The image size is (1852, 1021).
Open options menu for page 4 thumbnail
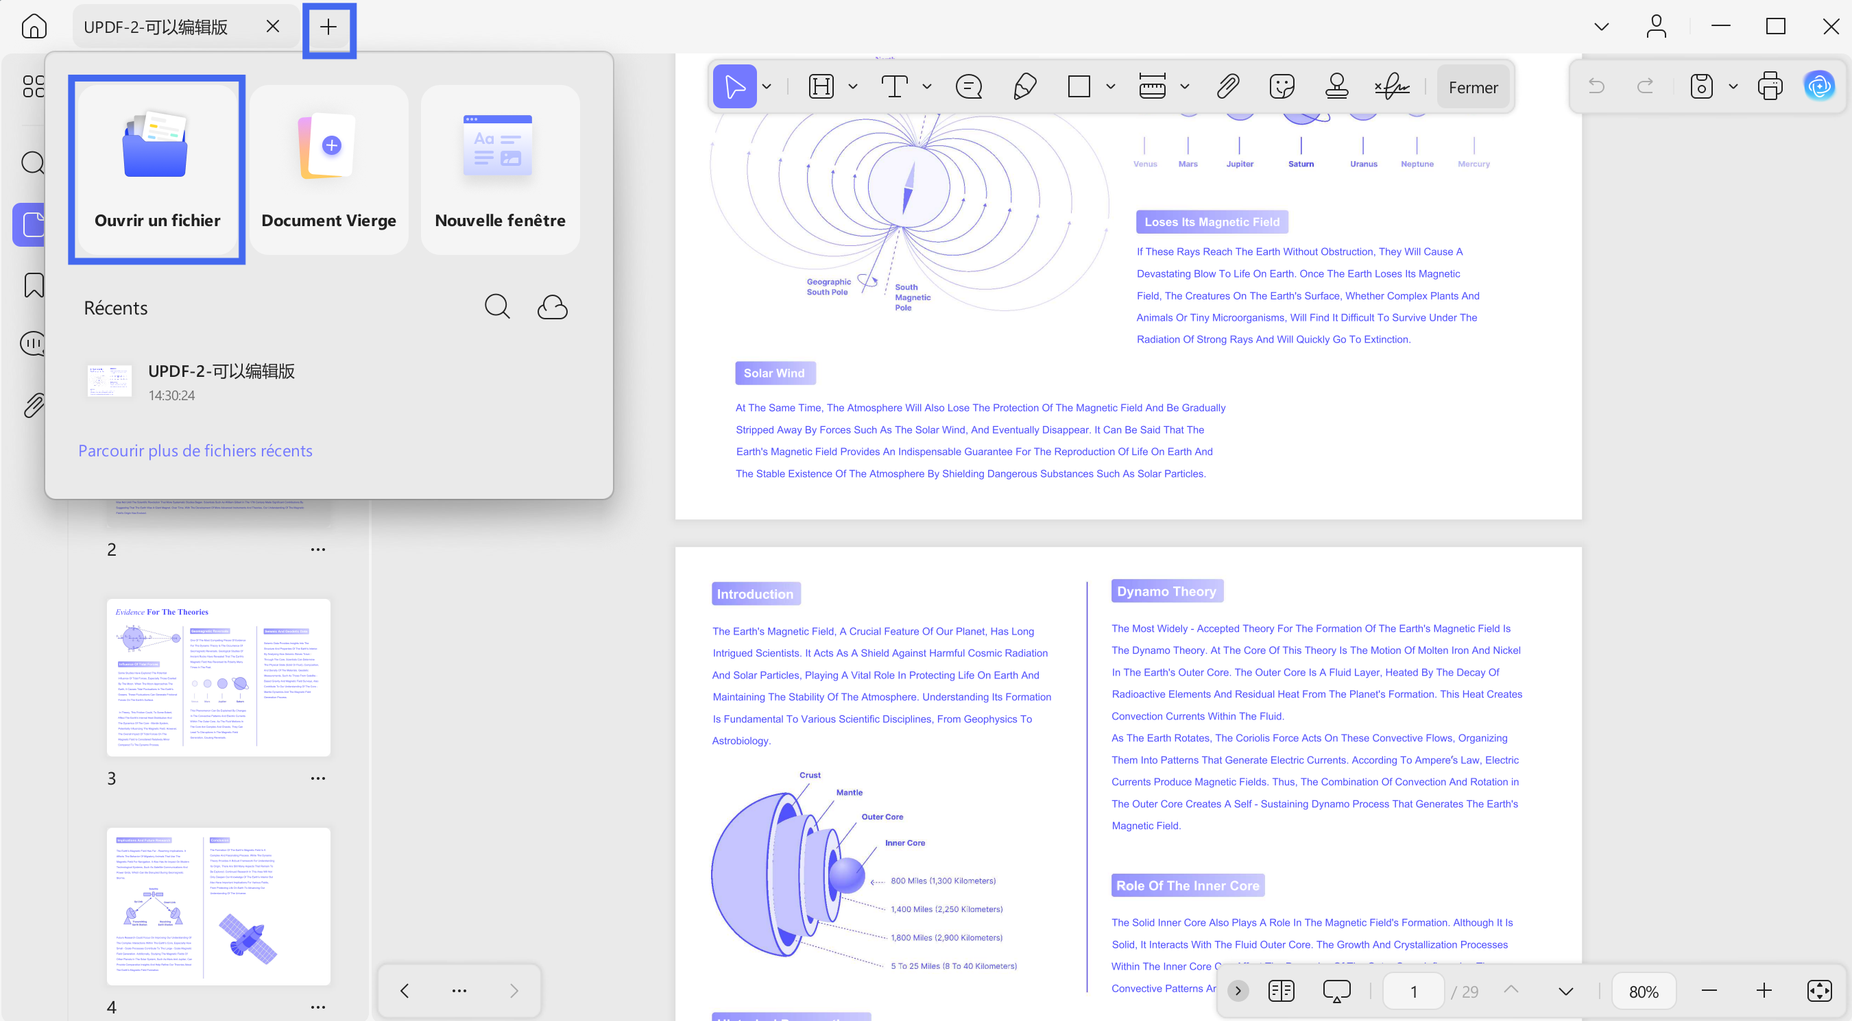[317, 1007]
